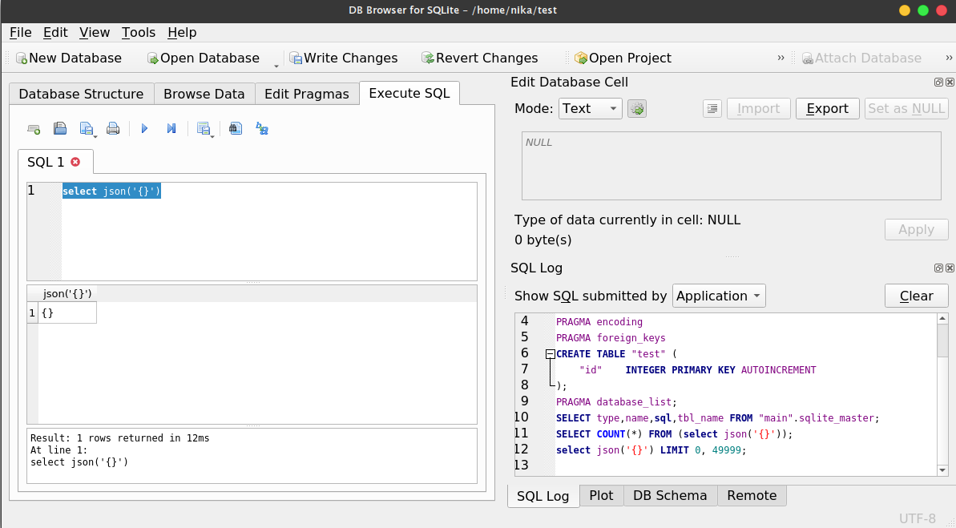This screenshot has height=528, width=956.
Task: Switch to the Browse Data tab
Action: pos(204,94)
